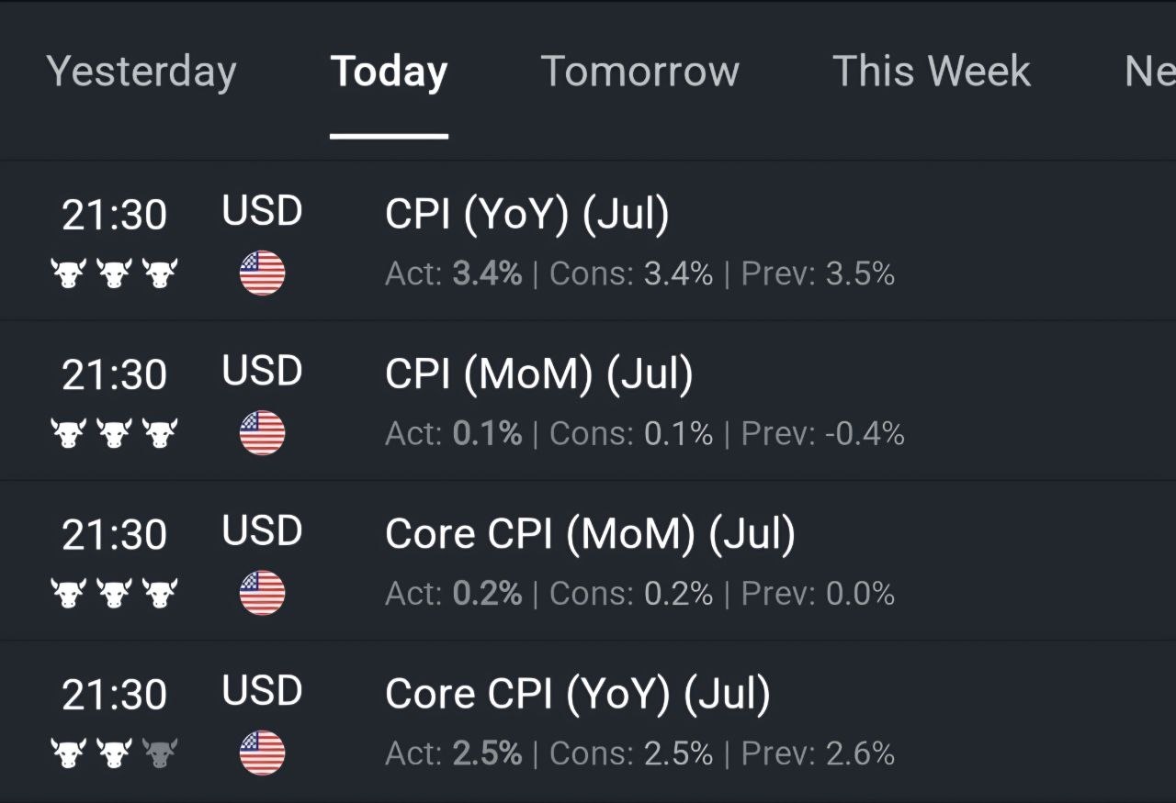Click the stats line showing Prev: -0.4%
The image size is (1176, 803).
pyautogui.click(x=645, y=433)
